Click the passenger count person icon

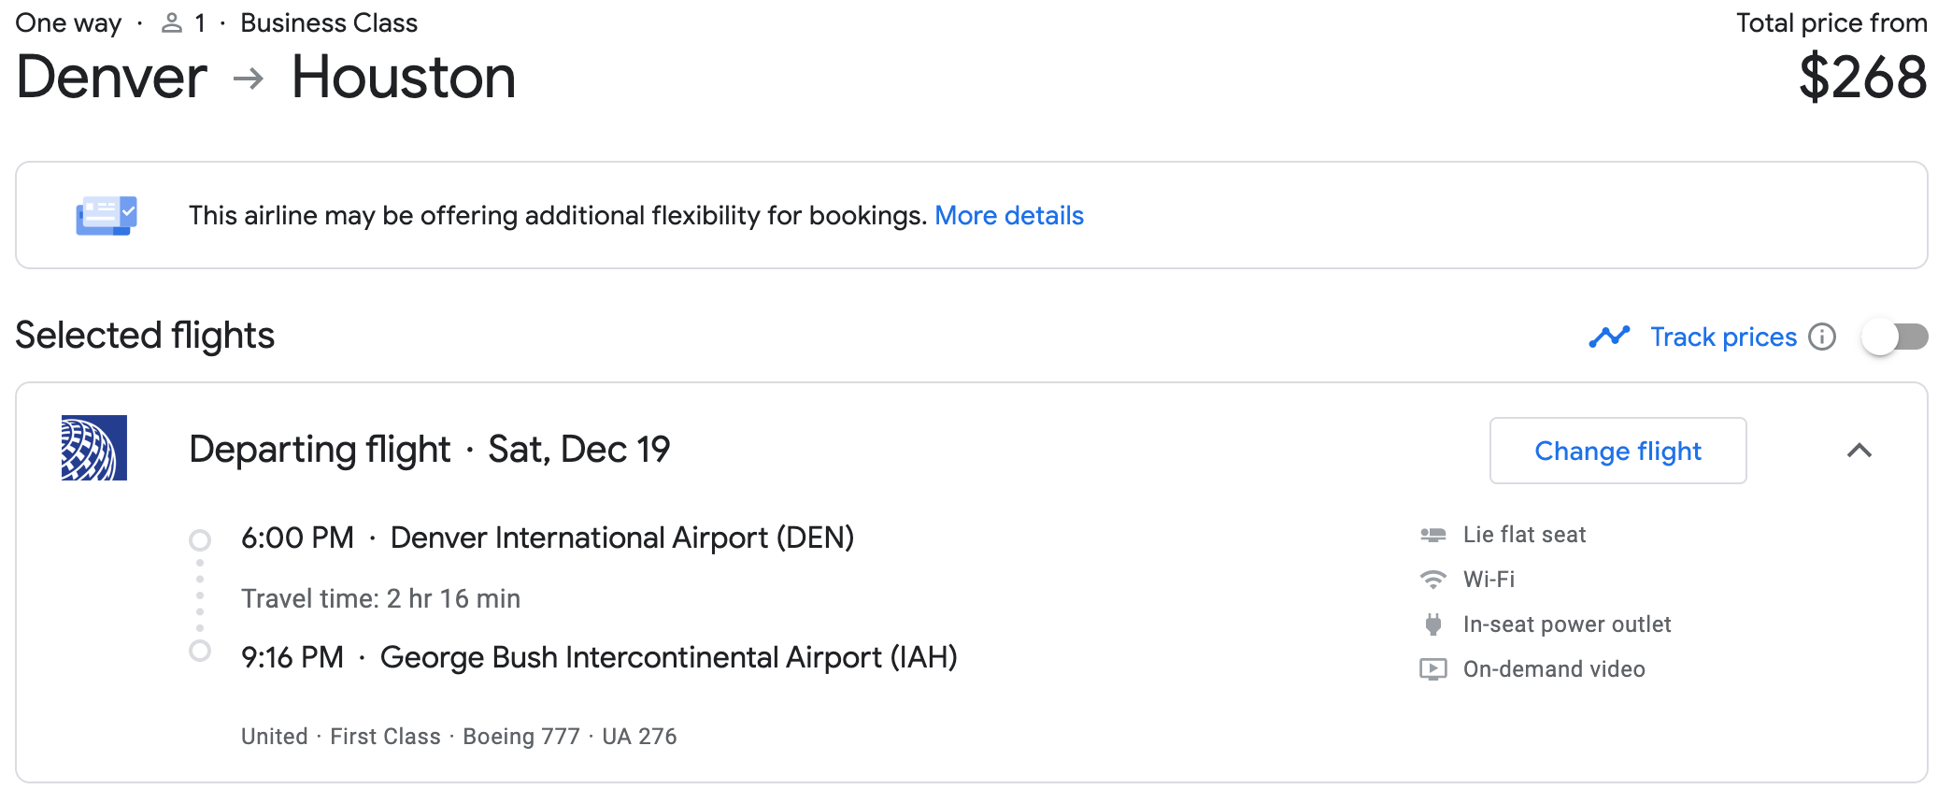pos(171,23)
